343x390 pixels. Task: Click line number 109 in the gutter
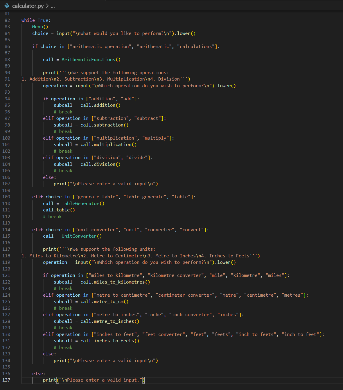[6, 197]
